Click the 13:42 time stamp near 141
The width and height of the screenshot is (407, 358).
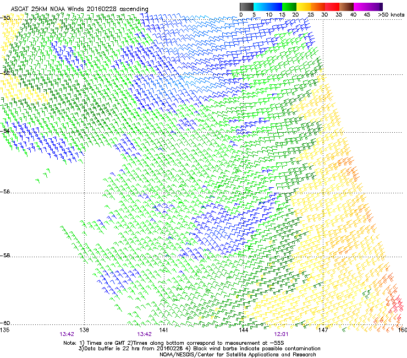[144, 334]
